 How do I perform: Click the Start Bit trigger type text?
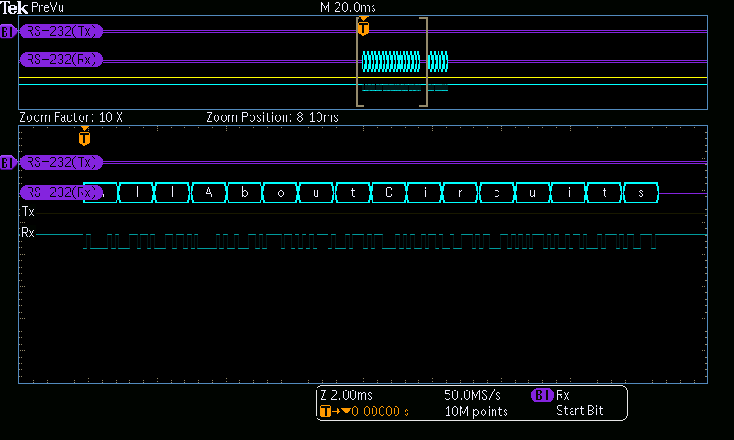580,411
